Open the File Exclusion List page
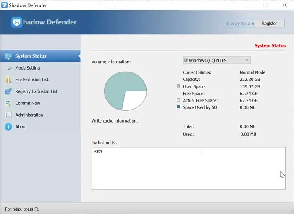Viewport: 294px width, 214px height. point(32,80)
